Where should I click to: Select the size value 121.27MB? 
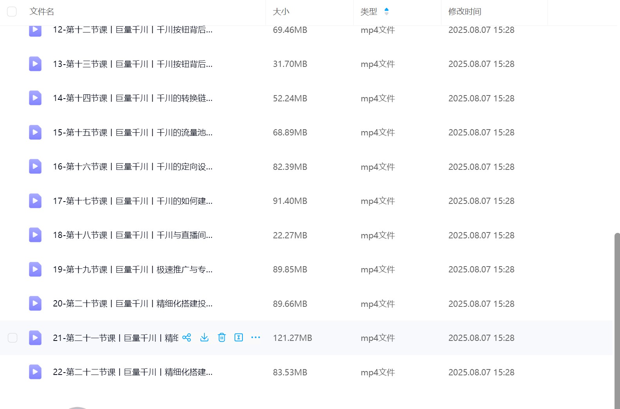click(x=293, y=338)
